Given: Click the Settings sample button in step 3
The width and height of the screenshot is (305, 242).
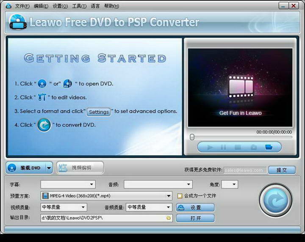Looking at the screenshot, I should 99,112.
